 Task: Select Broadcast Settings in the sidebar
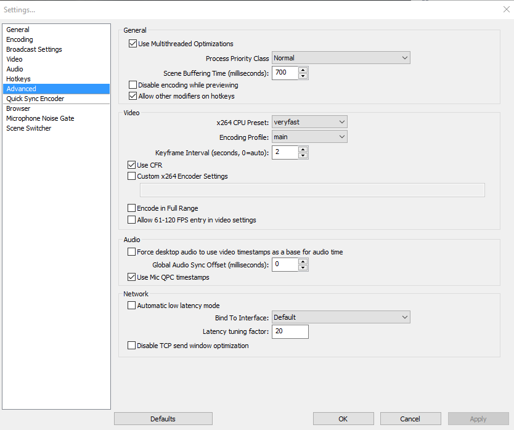click(x=34, y=49)
